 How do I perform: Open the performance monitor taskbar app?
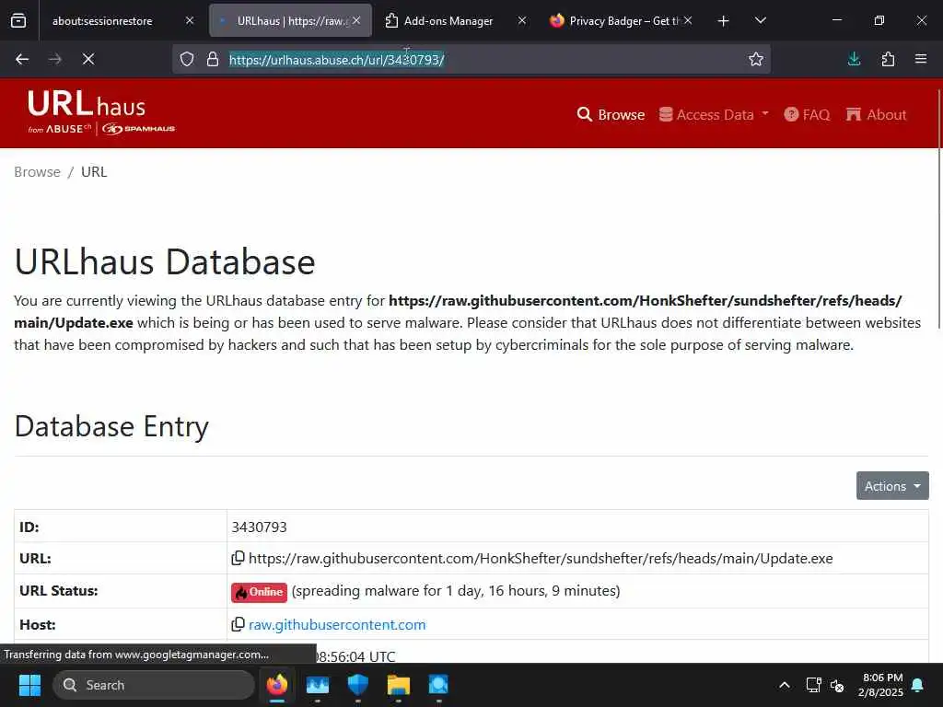[x=318, y=685]
